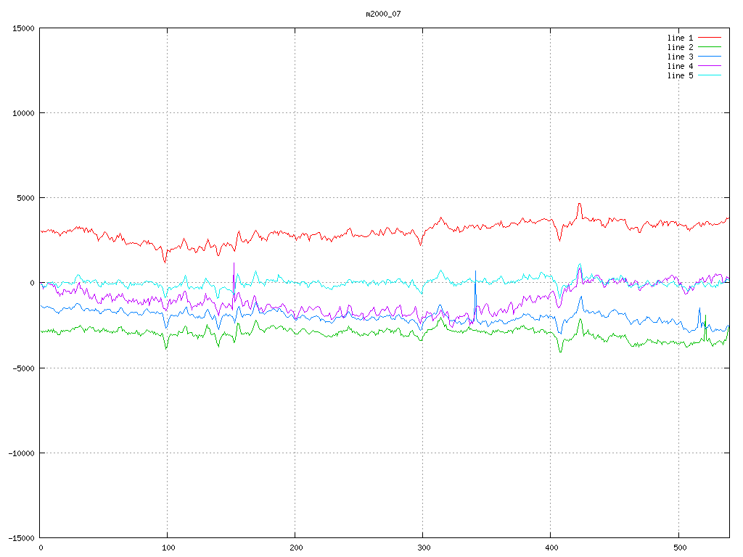This screenshot has height=557, width=743.
Task: Select the 'line 1' legend label
Action: coord(680,38)
